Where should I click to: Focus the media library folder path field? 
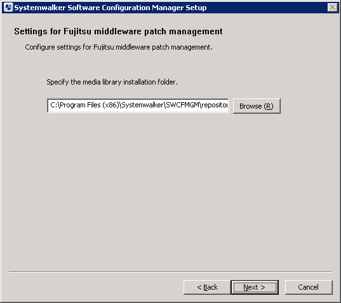tap(138, 105)
